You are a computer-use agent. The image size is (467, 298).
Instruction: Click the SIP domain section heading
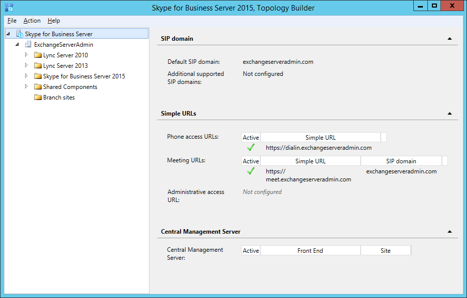[177, 39]
